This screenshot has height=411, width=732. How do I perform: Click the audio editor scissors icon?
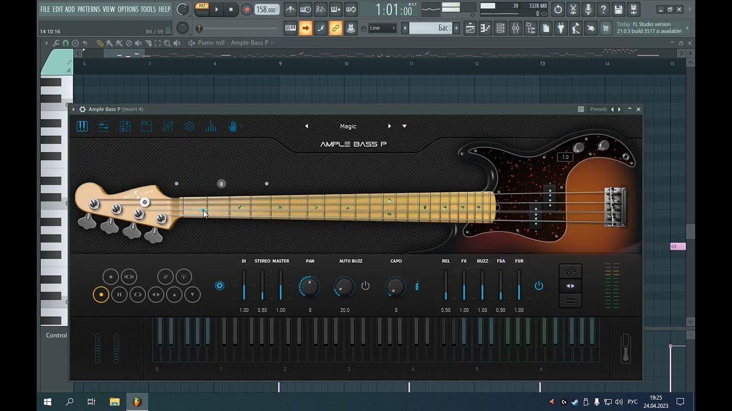click(x=573, y=9)
